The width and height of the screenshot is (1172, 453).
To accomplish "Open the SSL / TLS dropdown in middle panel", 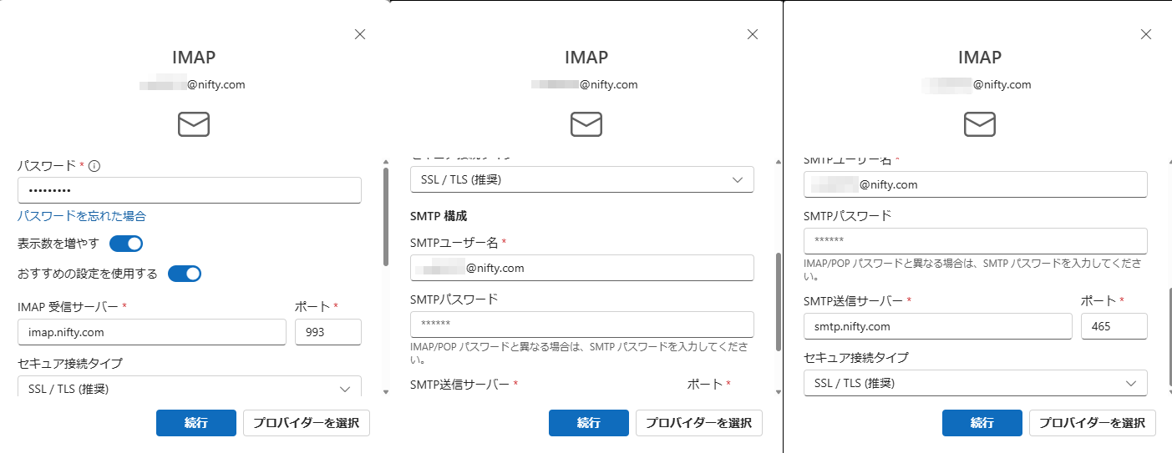I will click(x=582, y=179).
